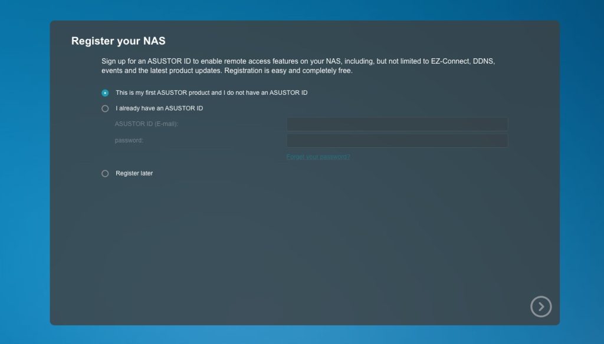Image resolution: width=604 pixels, height=344 pixels.
Task: Click the ASUSTOR ID (E-mail) input field
Action: (x=397, y=124)
